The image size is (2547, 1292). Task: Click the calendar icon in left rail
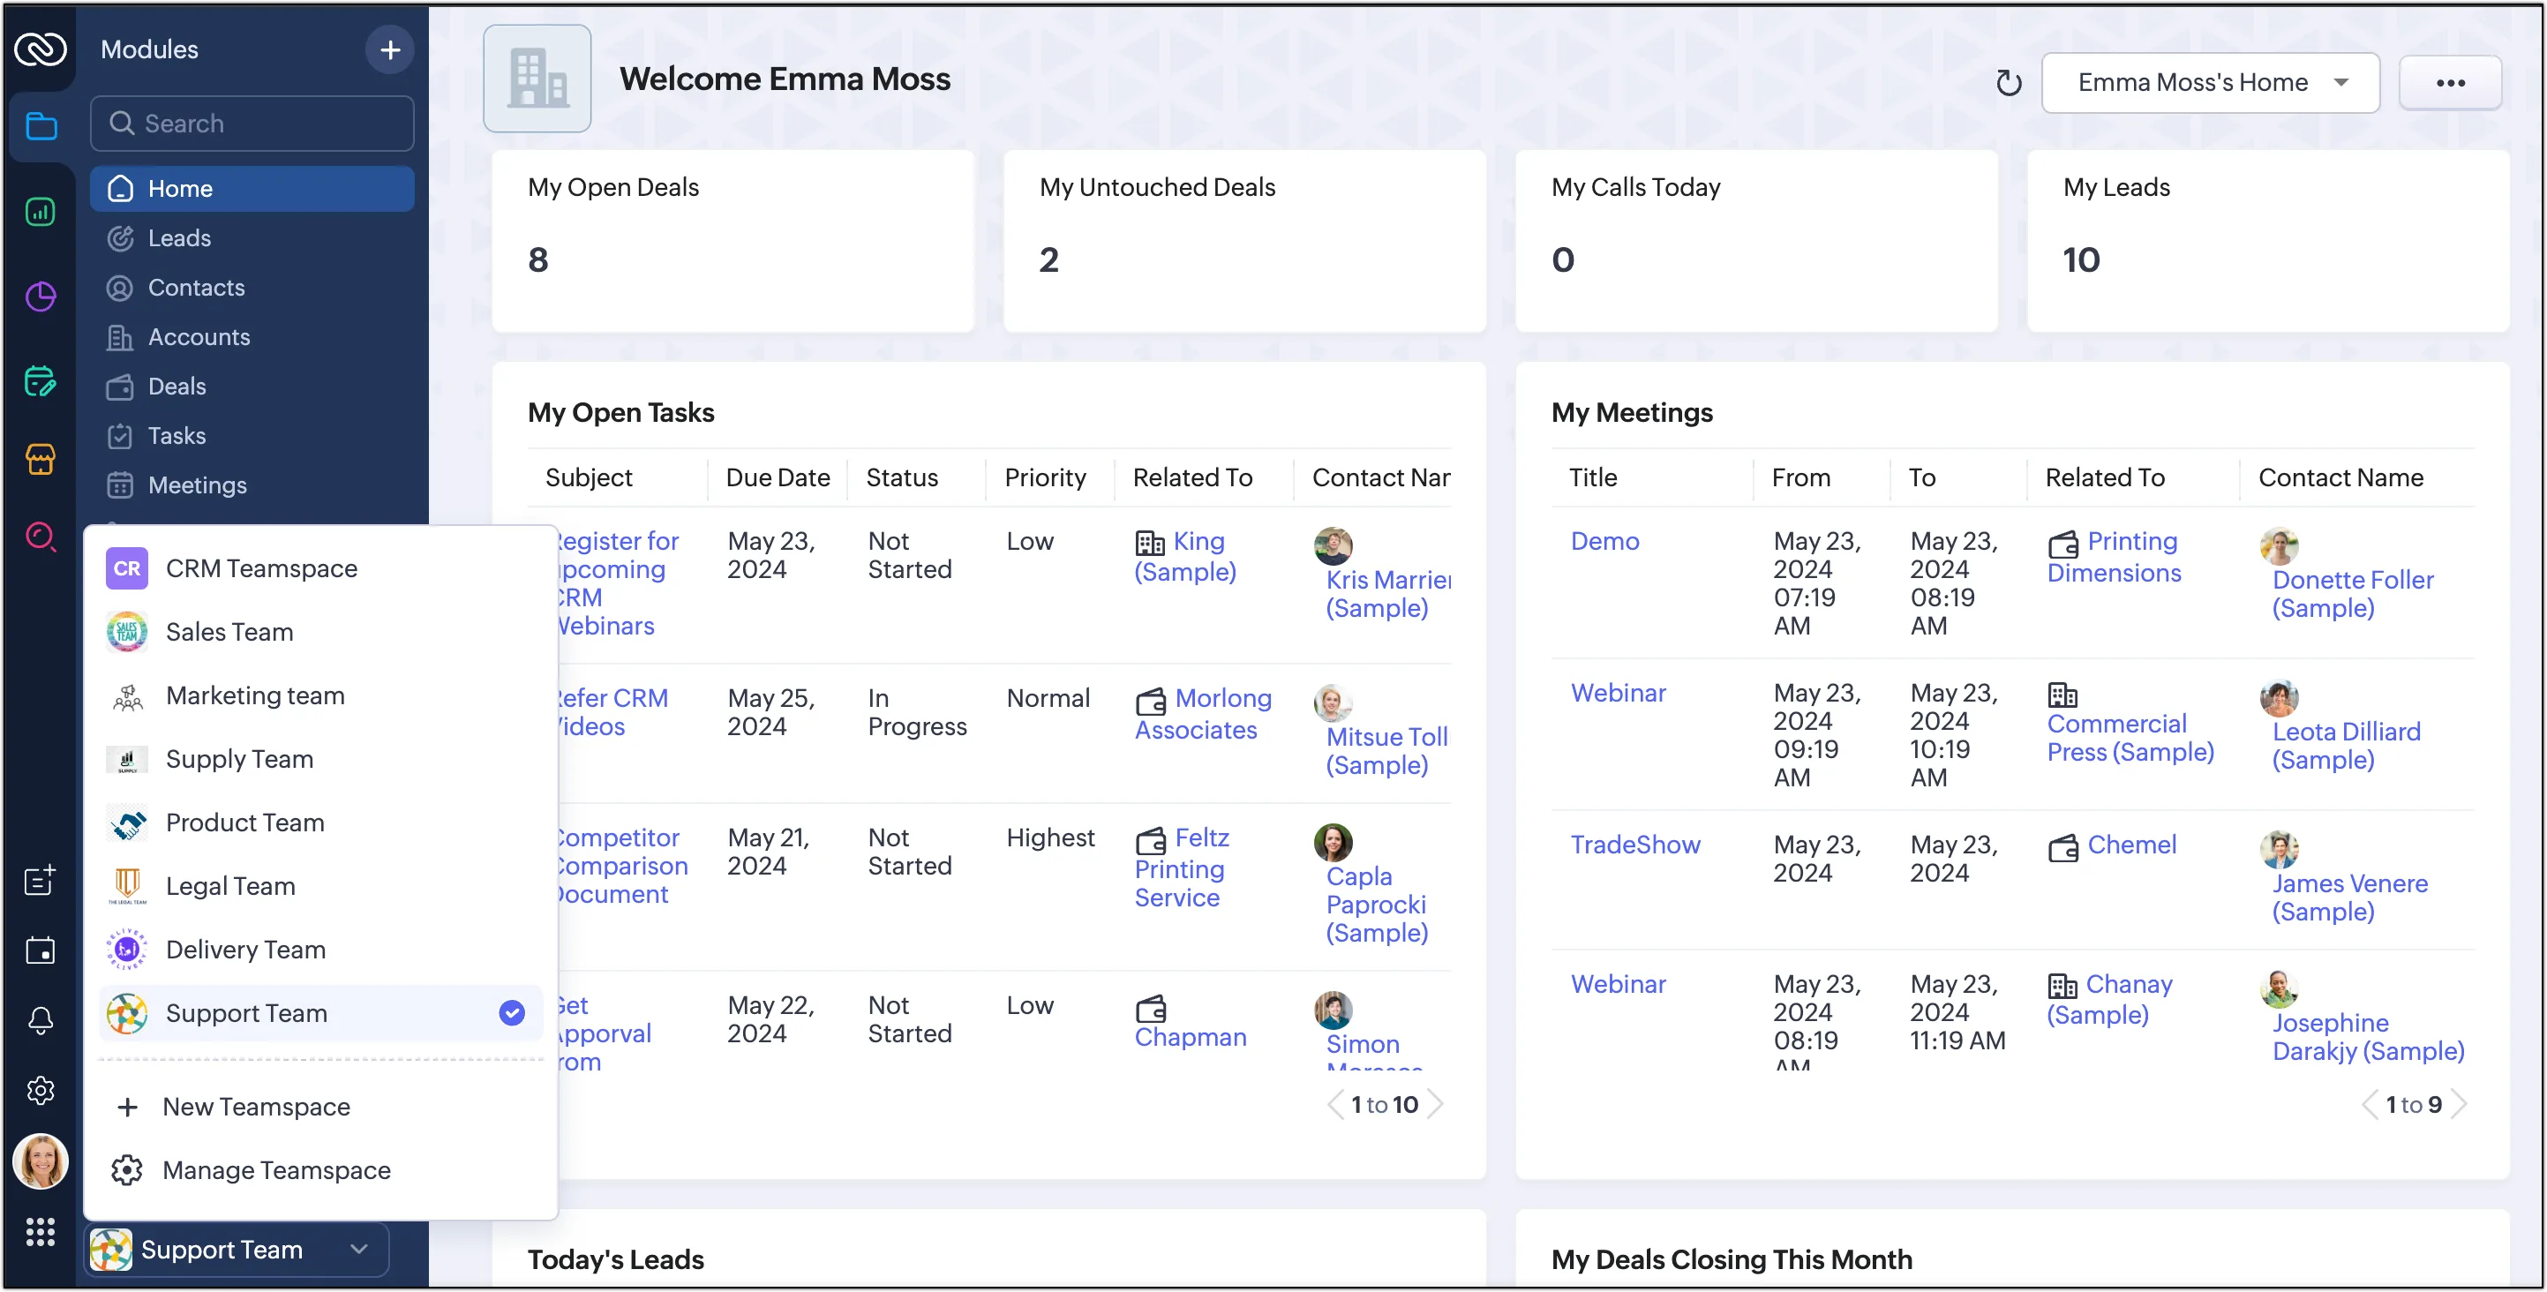coord(41,951)
